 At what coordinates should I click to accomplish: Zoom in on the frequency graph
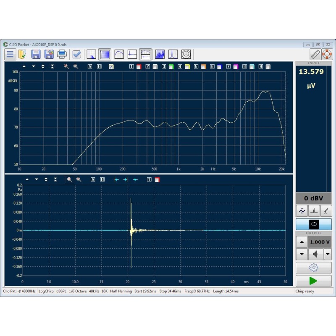pos(66,66)
